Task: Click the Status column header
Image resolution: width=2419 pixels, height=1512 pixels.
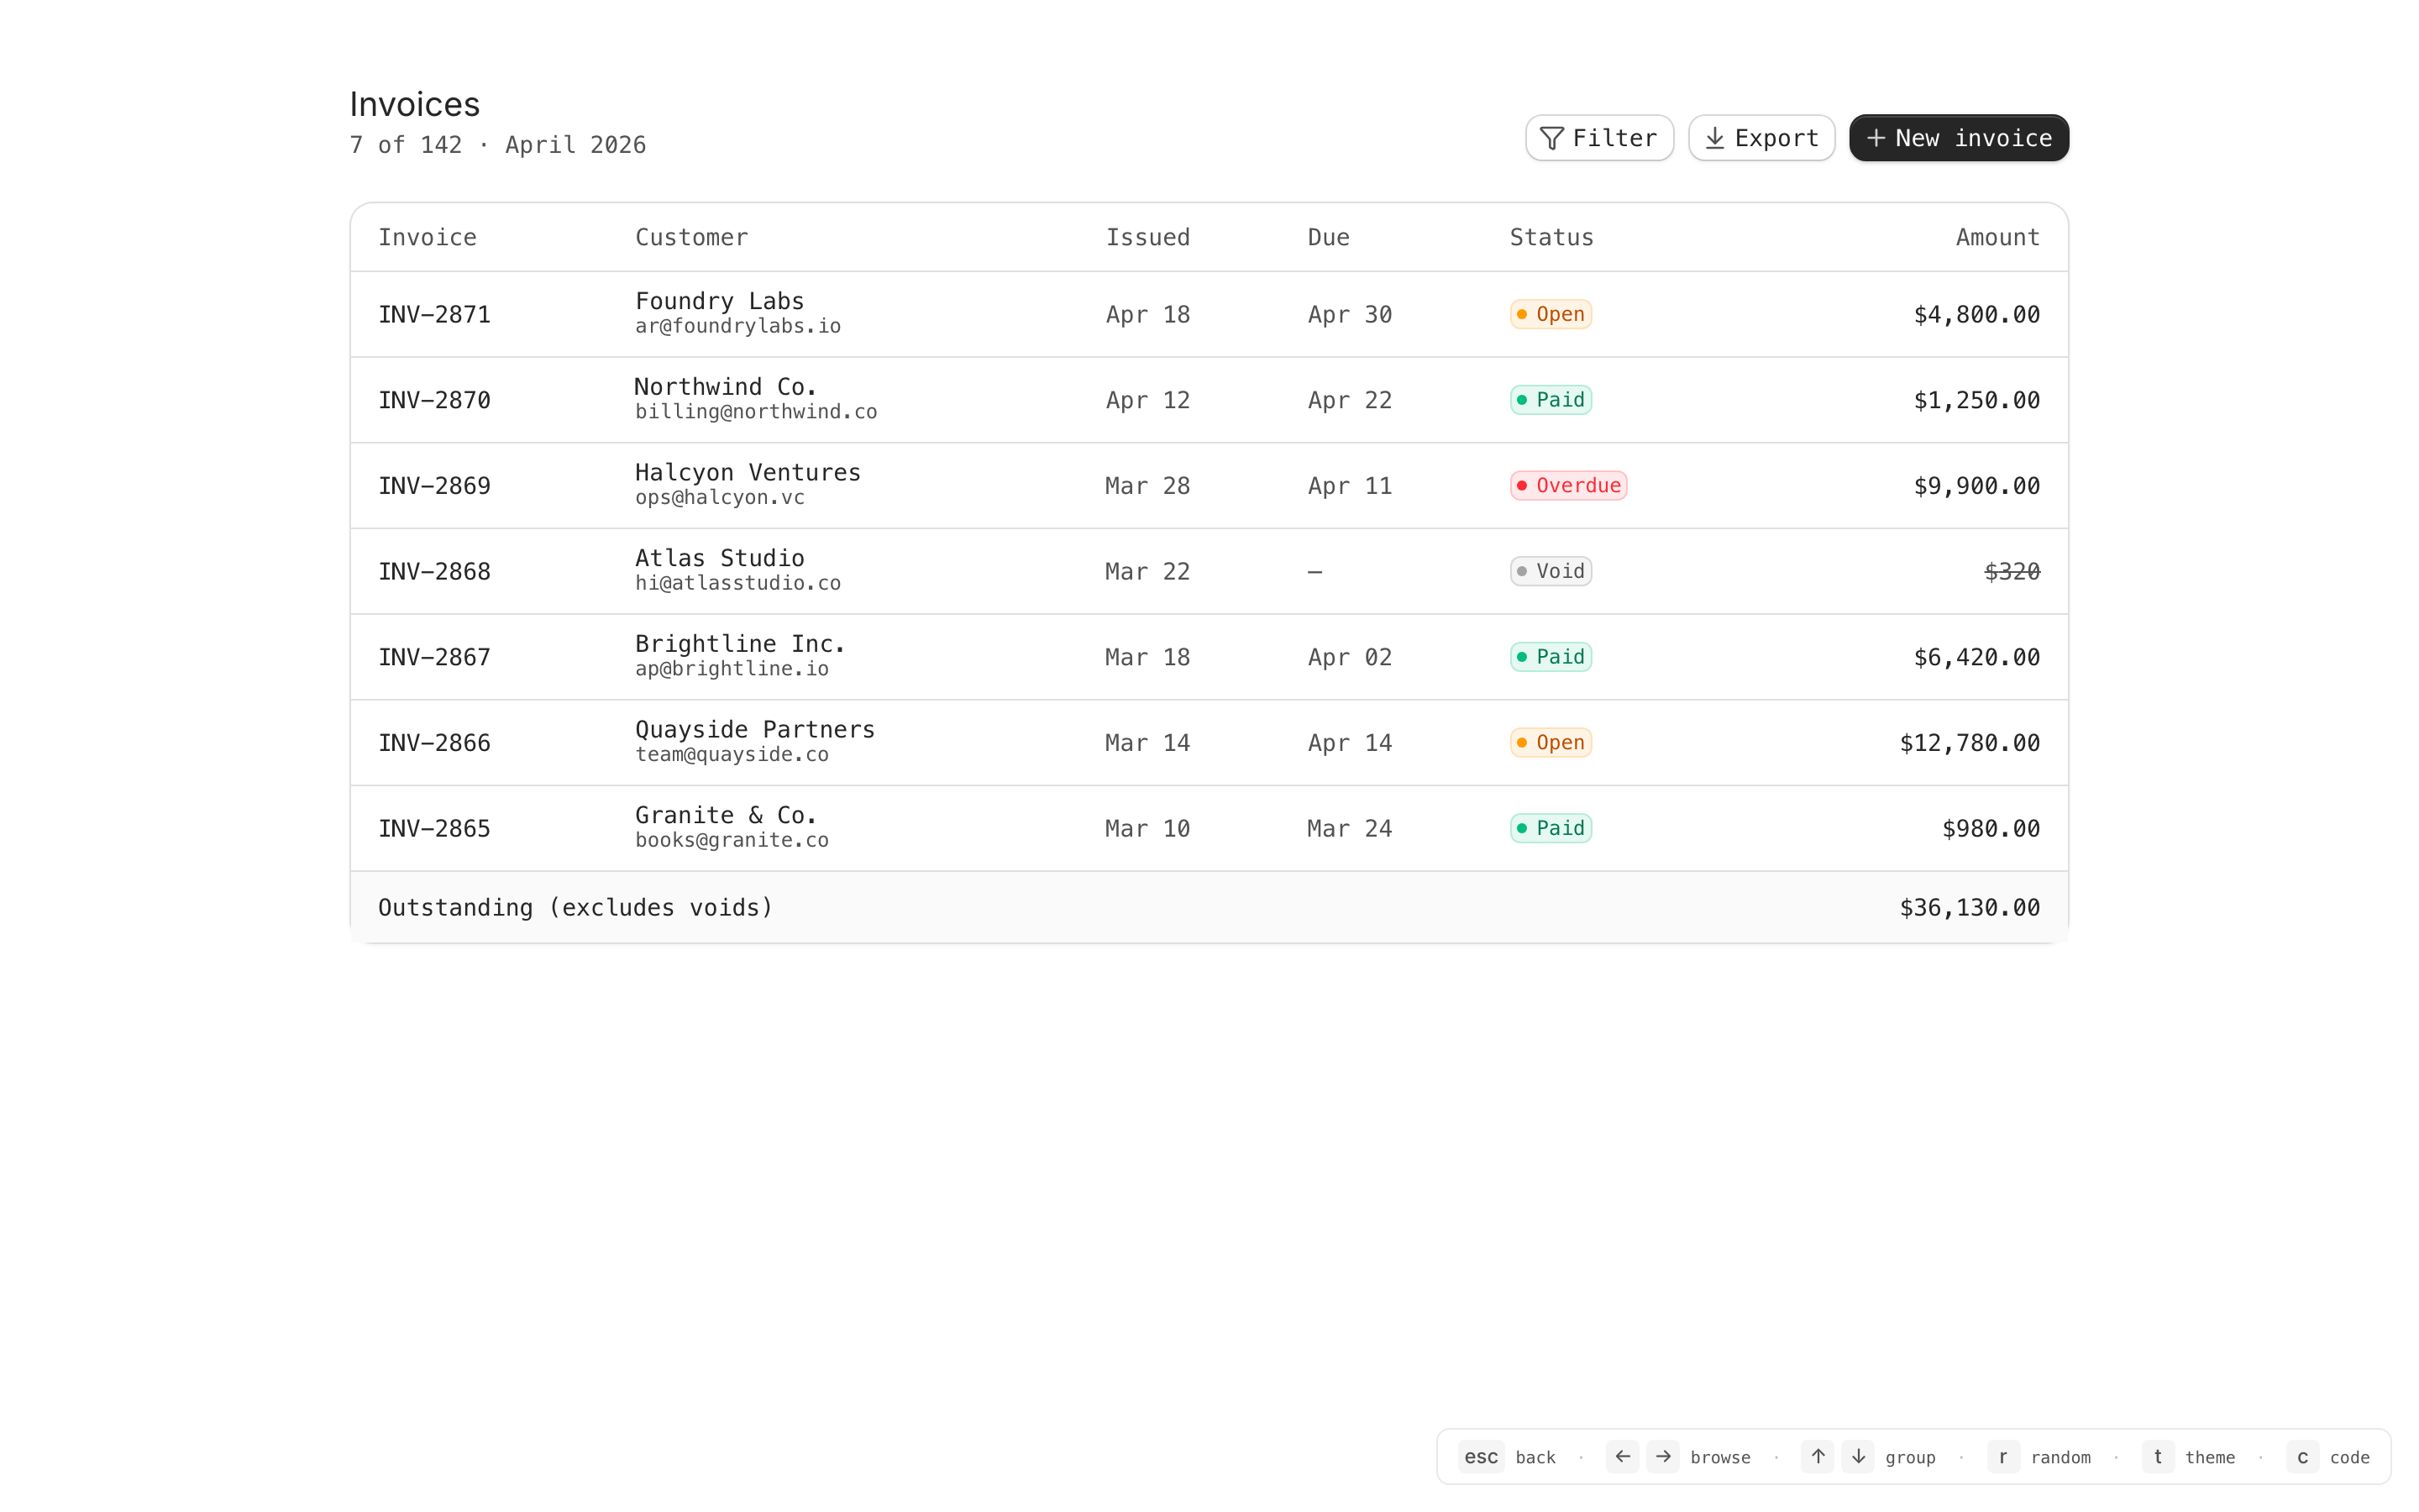Action: point(1551,237)
